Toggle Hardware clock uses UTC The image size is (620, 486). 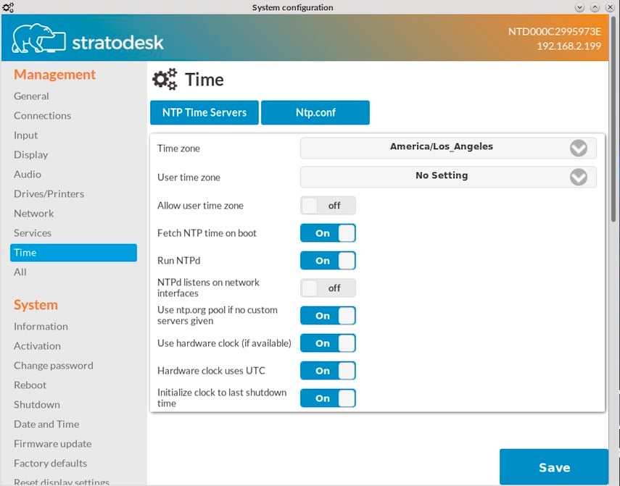pos(328,371)
